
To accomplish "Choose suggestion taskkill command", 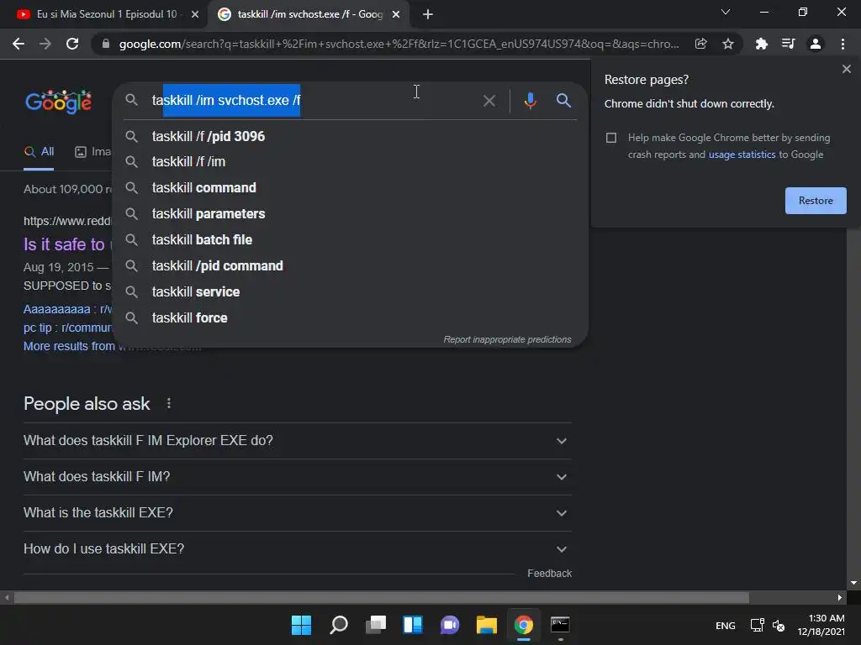I will [350, 187].
